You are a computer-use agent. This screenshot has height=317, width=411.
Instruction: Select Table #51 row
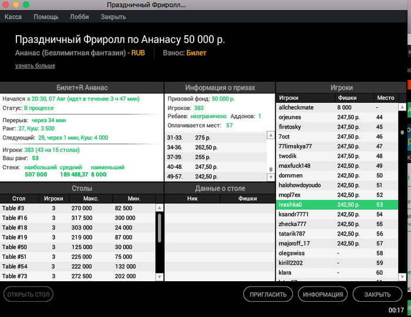(78, 257)
